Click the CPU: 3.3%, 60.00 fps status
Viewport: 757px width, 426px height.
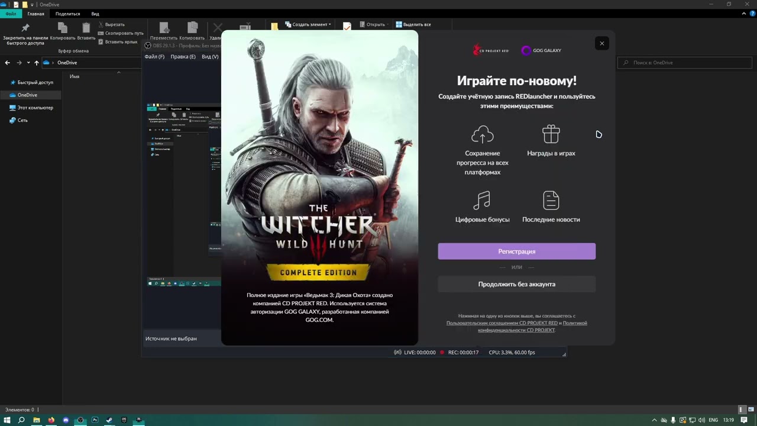(x=512, y=353)
